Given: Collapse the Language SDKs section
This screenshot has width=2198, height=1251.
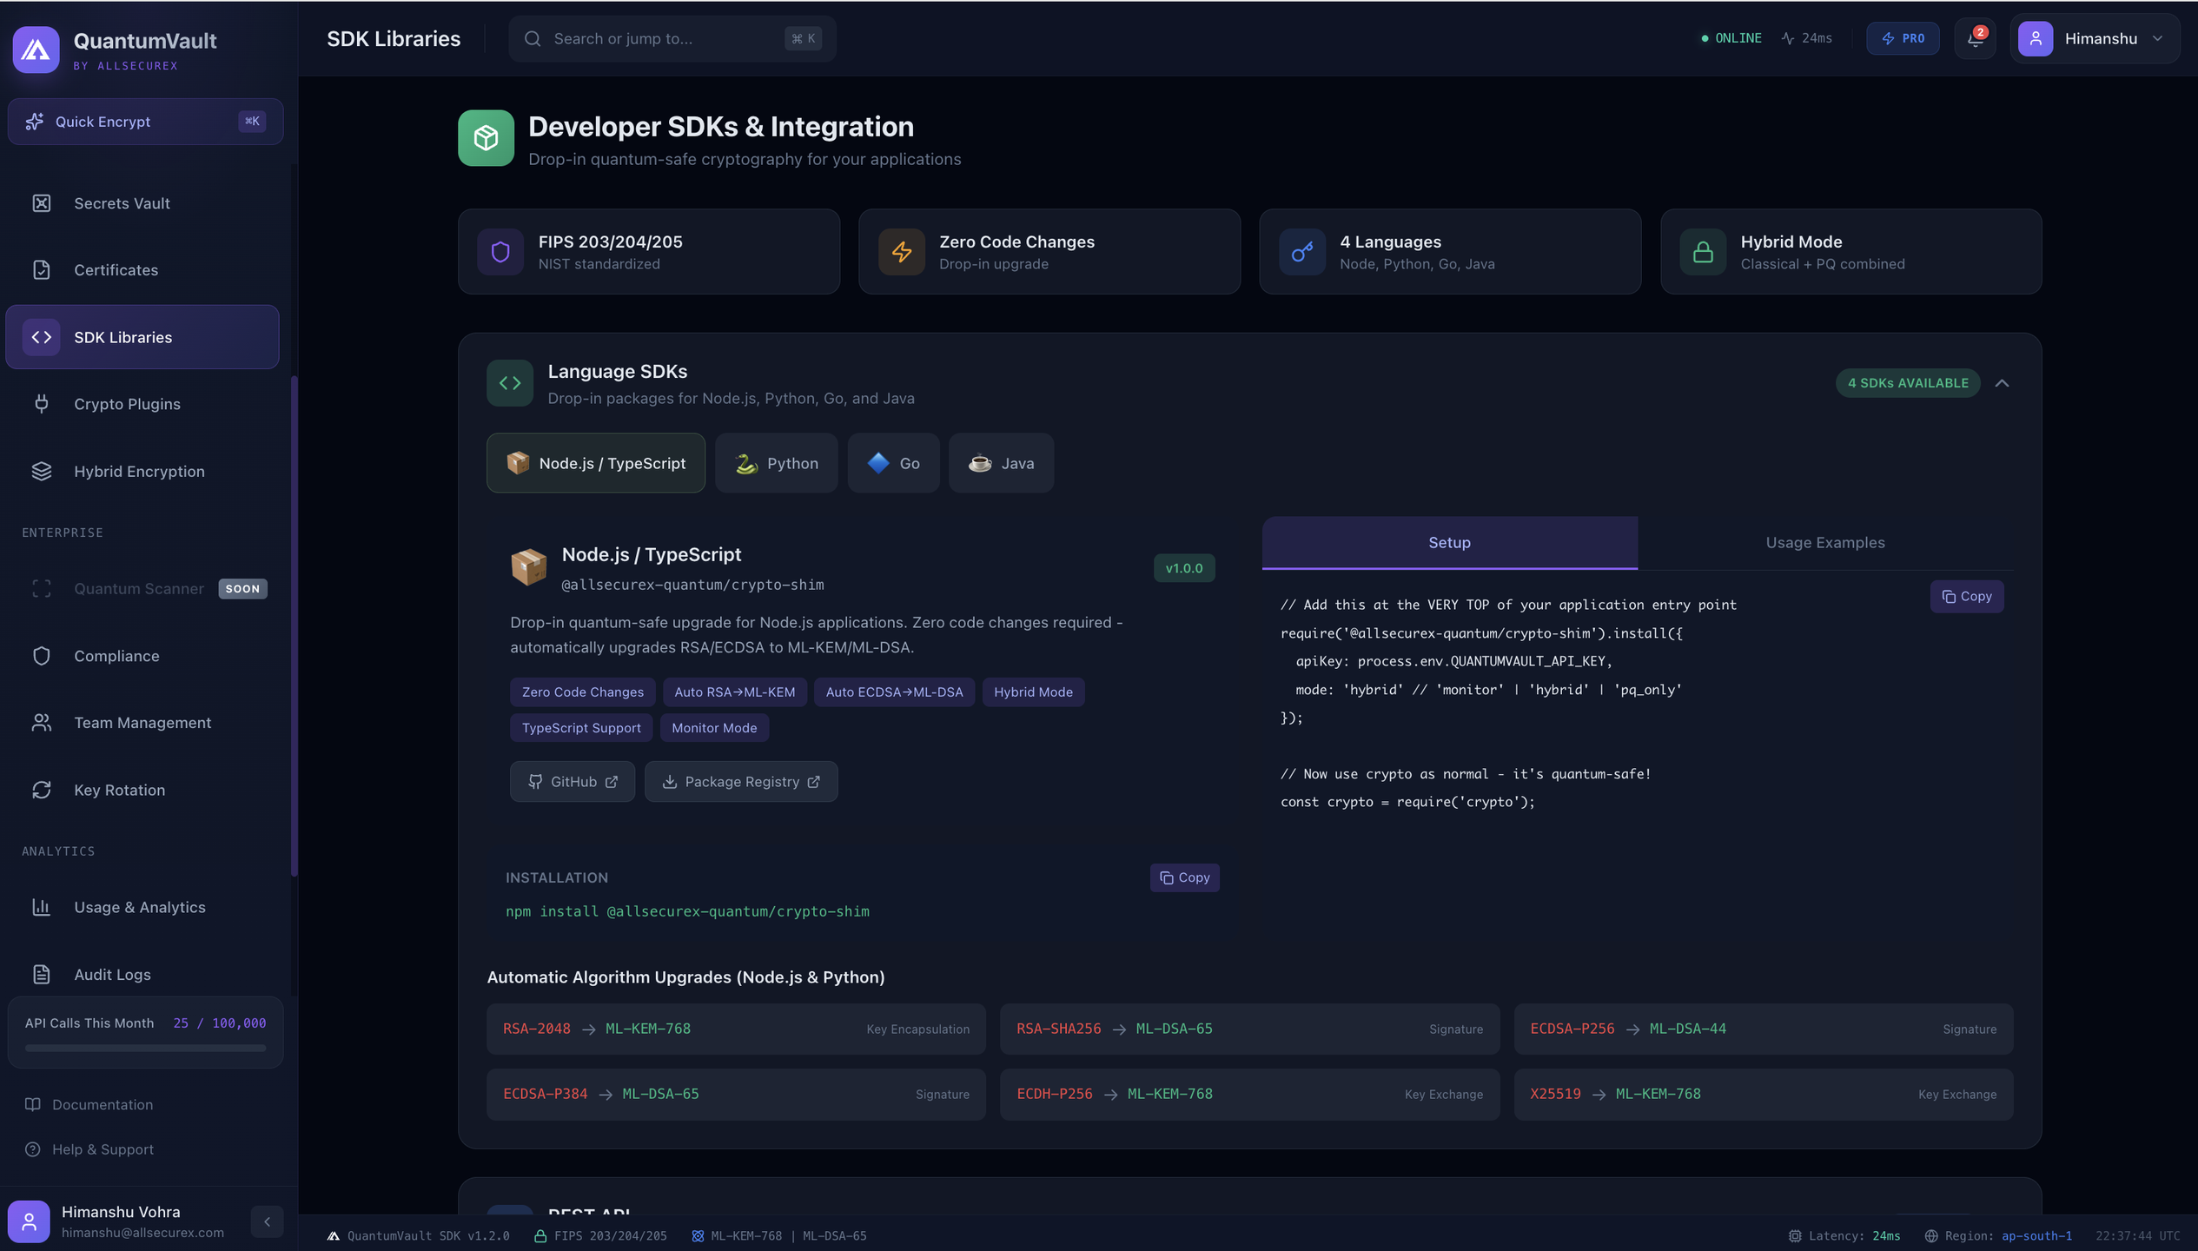Looking at the screenshot, I should coord(2002,383).
